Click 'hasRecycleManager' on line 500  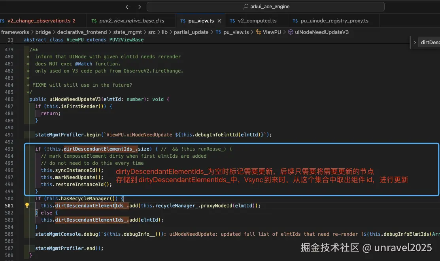click(x=85, y=199)
